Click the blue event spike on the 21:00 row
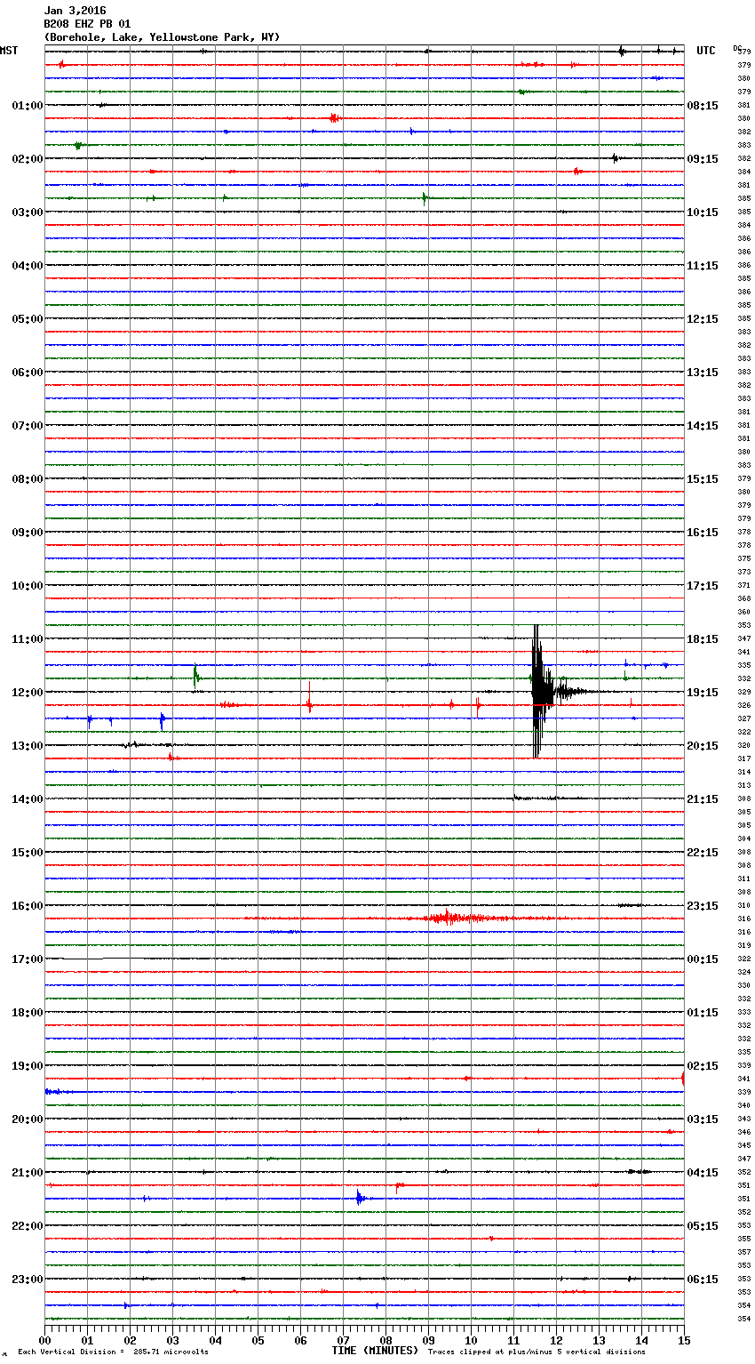Image resolution: width=755 pixels, height=1364 pixels. [360, 1198]
